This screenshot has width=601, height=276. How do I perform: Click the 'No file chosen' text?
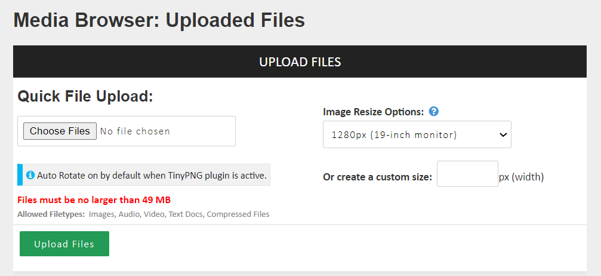click(135, 131)
